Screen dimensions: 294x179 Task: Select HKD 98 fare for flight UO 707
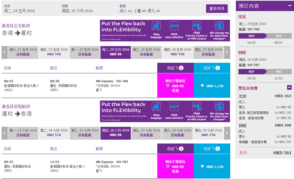coord(168,166)
